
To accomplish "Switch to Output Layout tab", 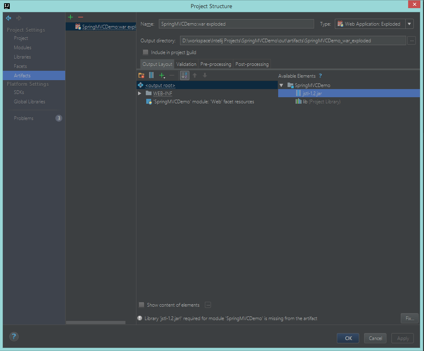I will [157, 64].
